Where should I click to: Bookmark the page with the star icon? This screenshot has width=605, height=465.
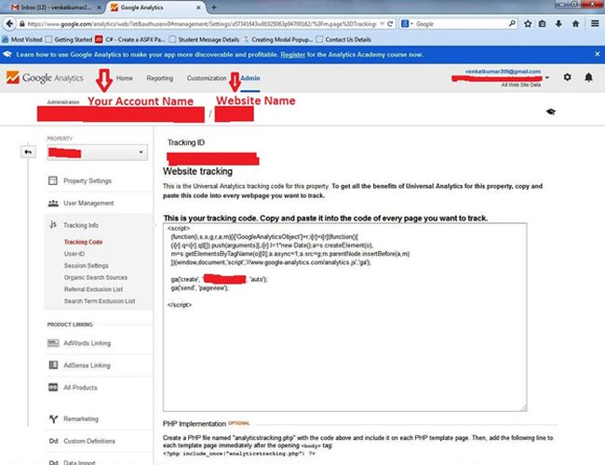pyautogui.click(x=528, y=24)
